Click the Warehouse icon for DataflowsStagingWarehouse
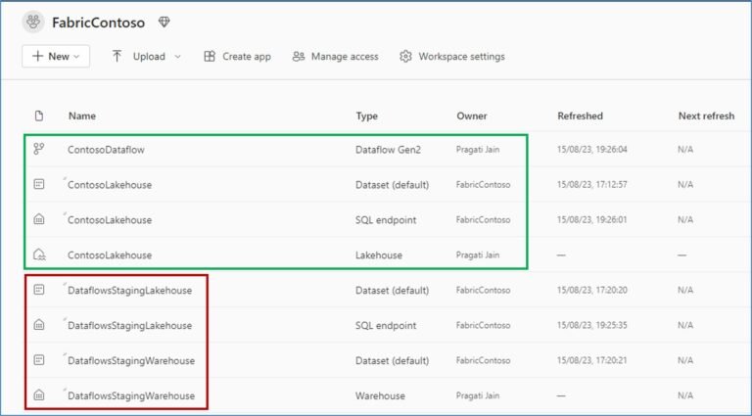The image size is (752, 416). (39, 395)
